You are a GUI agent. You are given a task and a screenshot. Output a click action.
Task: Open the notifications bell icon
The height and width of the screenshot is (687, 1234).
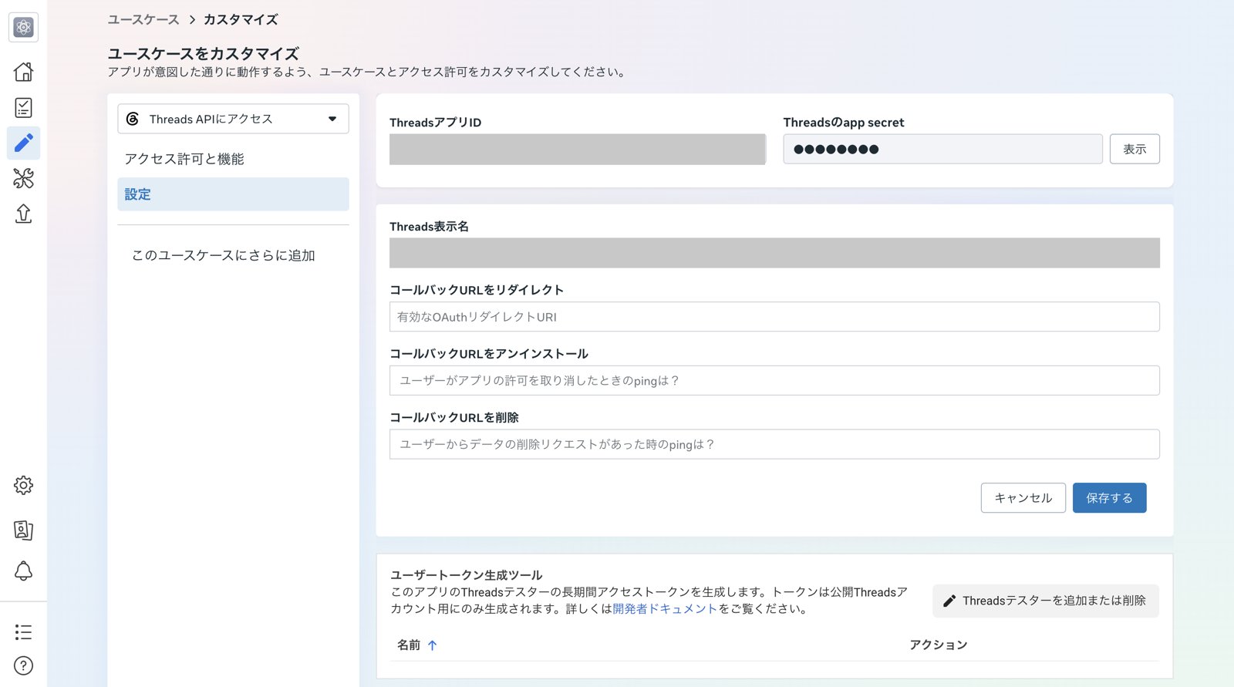23,571
